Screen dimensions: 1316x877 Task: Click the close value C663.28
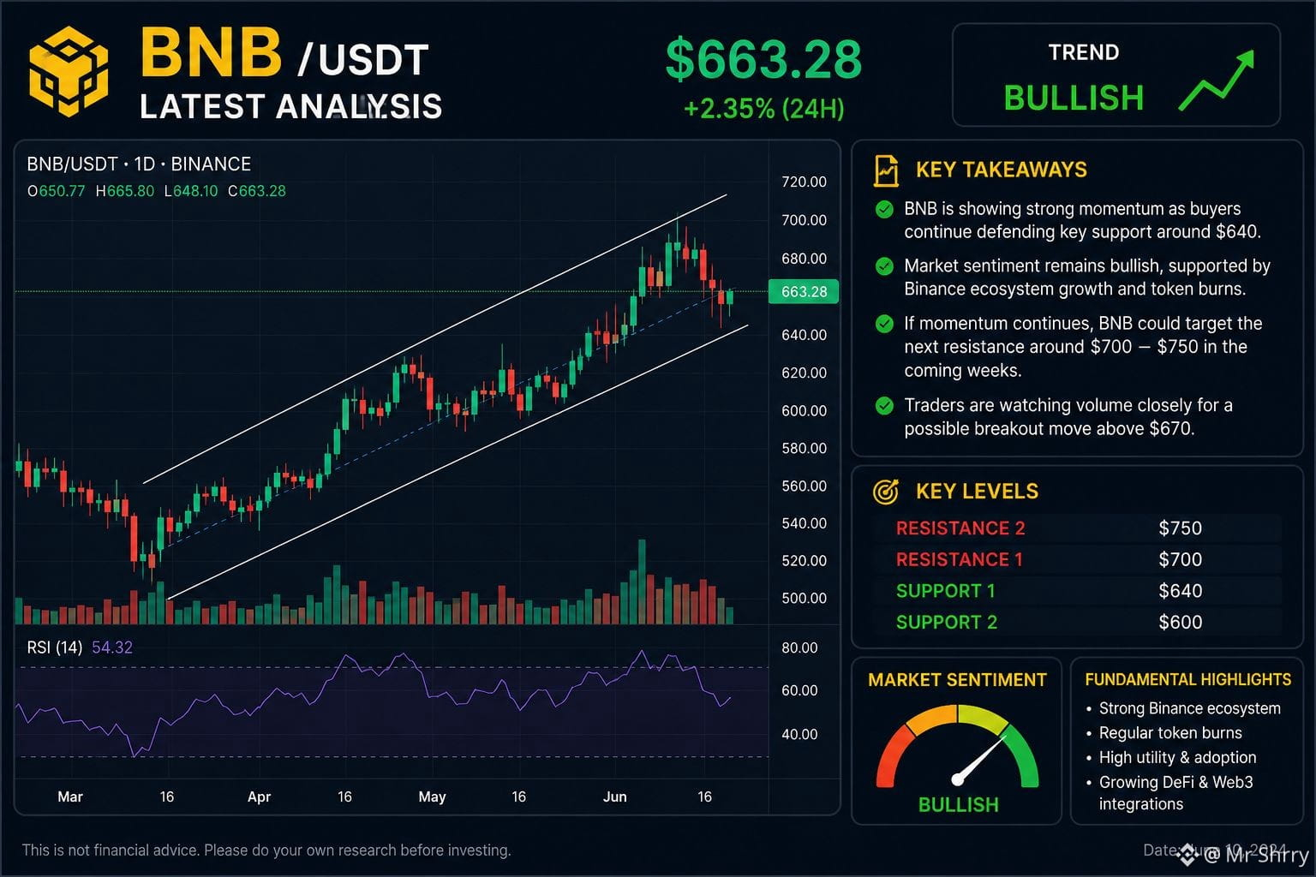point(257,191)
